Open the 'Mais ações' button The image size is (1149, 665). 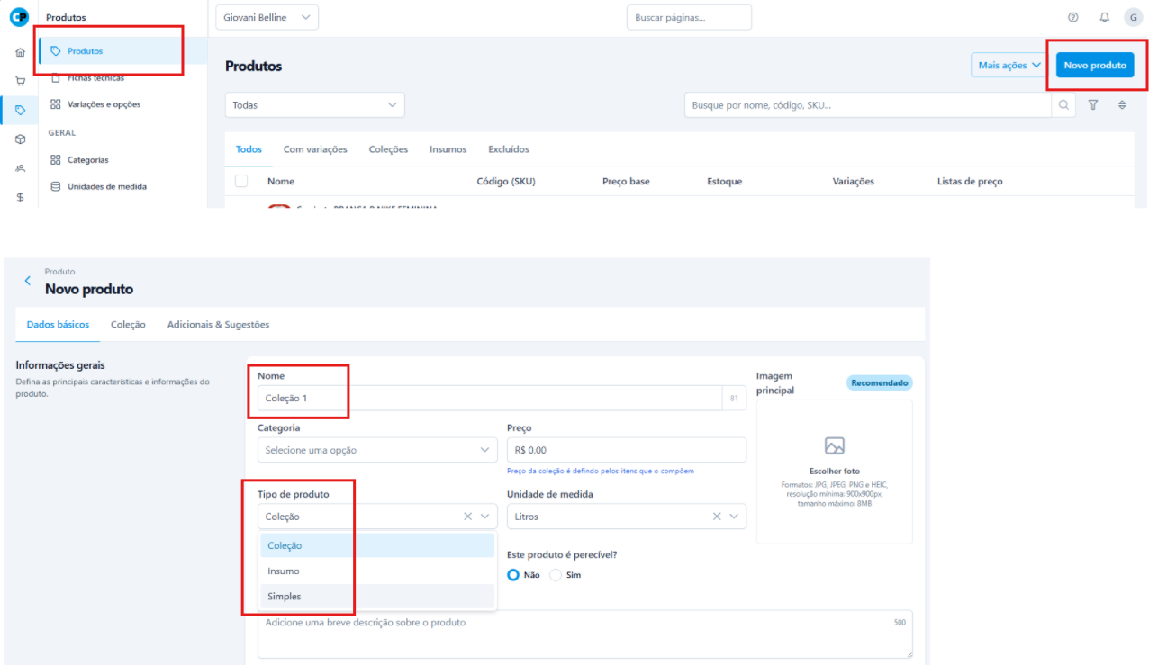pyautogui.click(x=1009, y=66)
